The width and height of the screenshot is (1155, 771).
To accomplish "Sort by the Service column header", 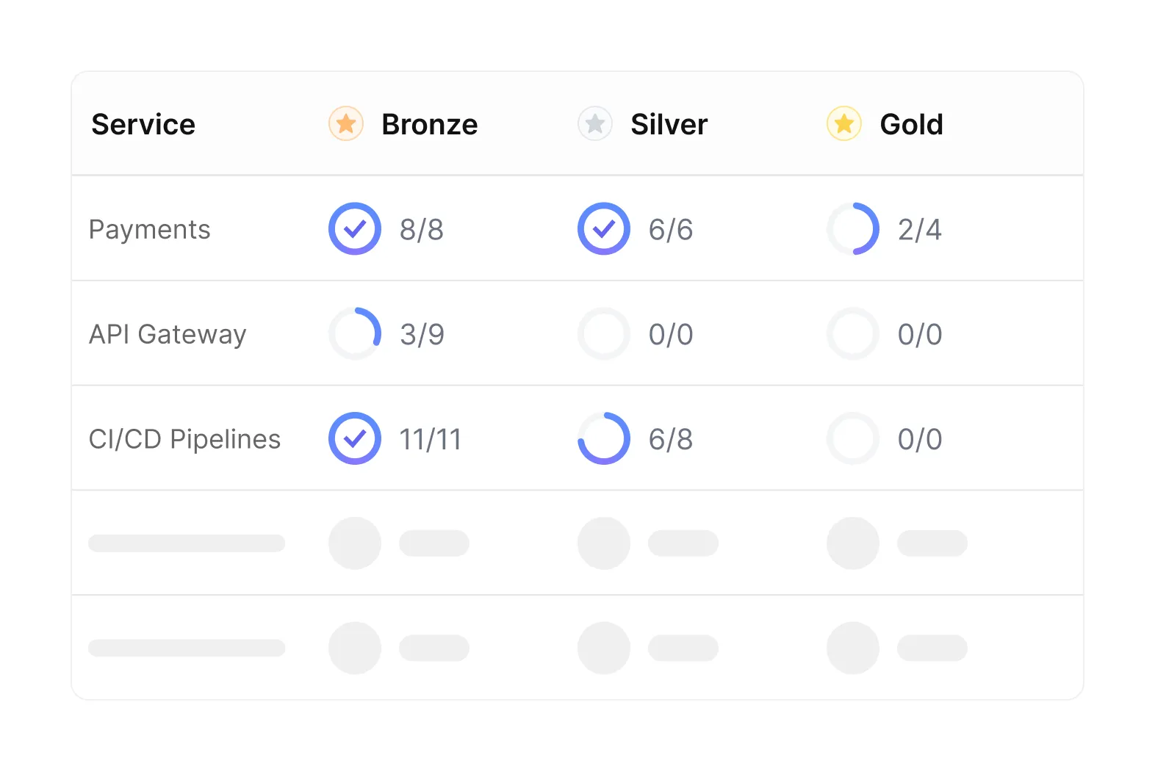I will click(x=143, y=124).
